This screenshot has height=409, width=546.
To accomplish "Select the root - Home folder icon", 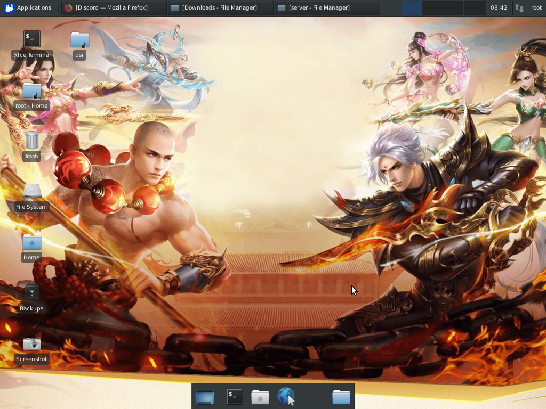I will coord(31,91).
